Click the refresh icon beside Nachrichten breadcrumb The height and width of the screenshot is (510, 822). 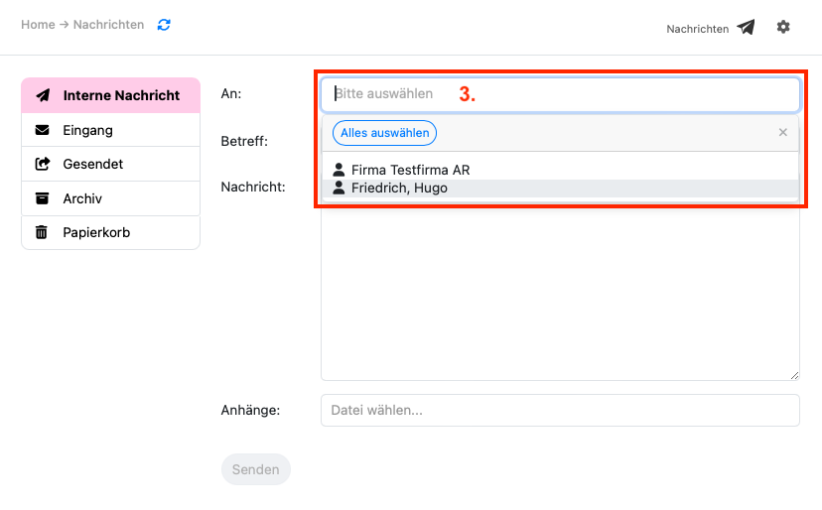(164, 25)
